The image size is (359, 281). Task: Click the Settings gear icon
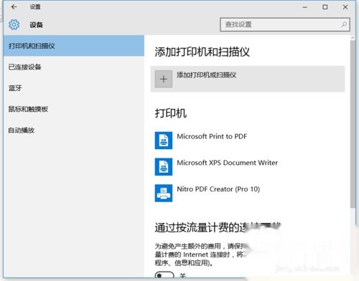point(14,24)
